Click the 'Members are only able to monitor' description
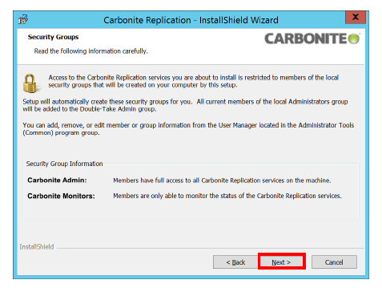Image resolution: width=382 pixels, height=292 pixels. [x=227, y=196]
